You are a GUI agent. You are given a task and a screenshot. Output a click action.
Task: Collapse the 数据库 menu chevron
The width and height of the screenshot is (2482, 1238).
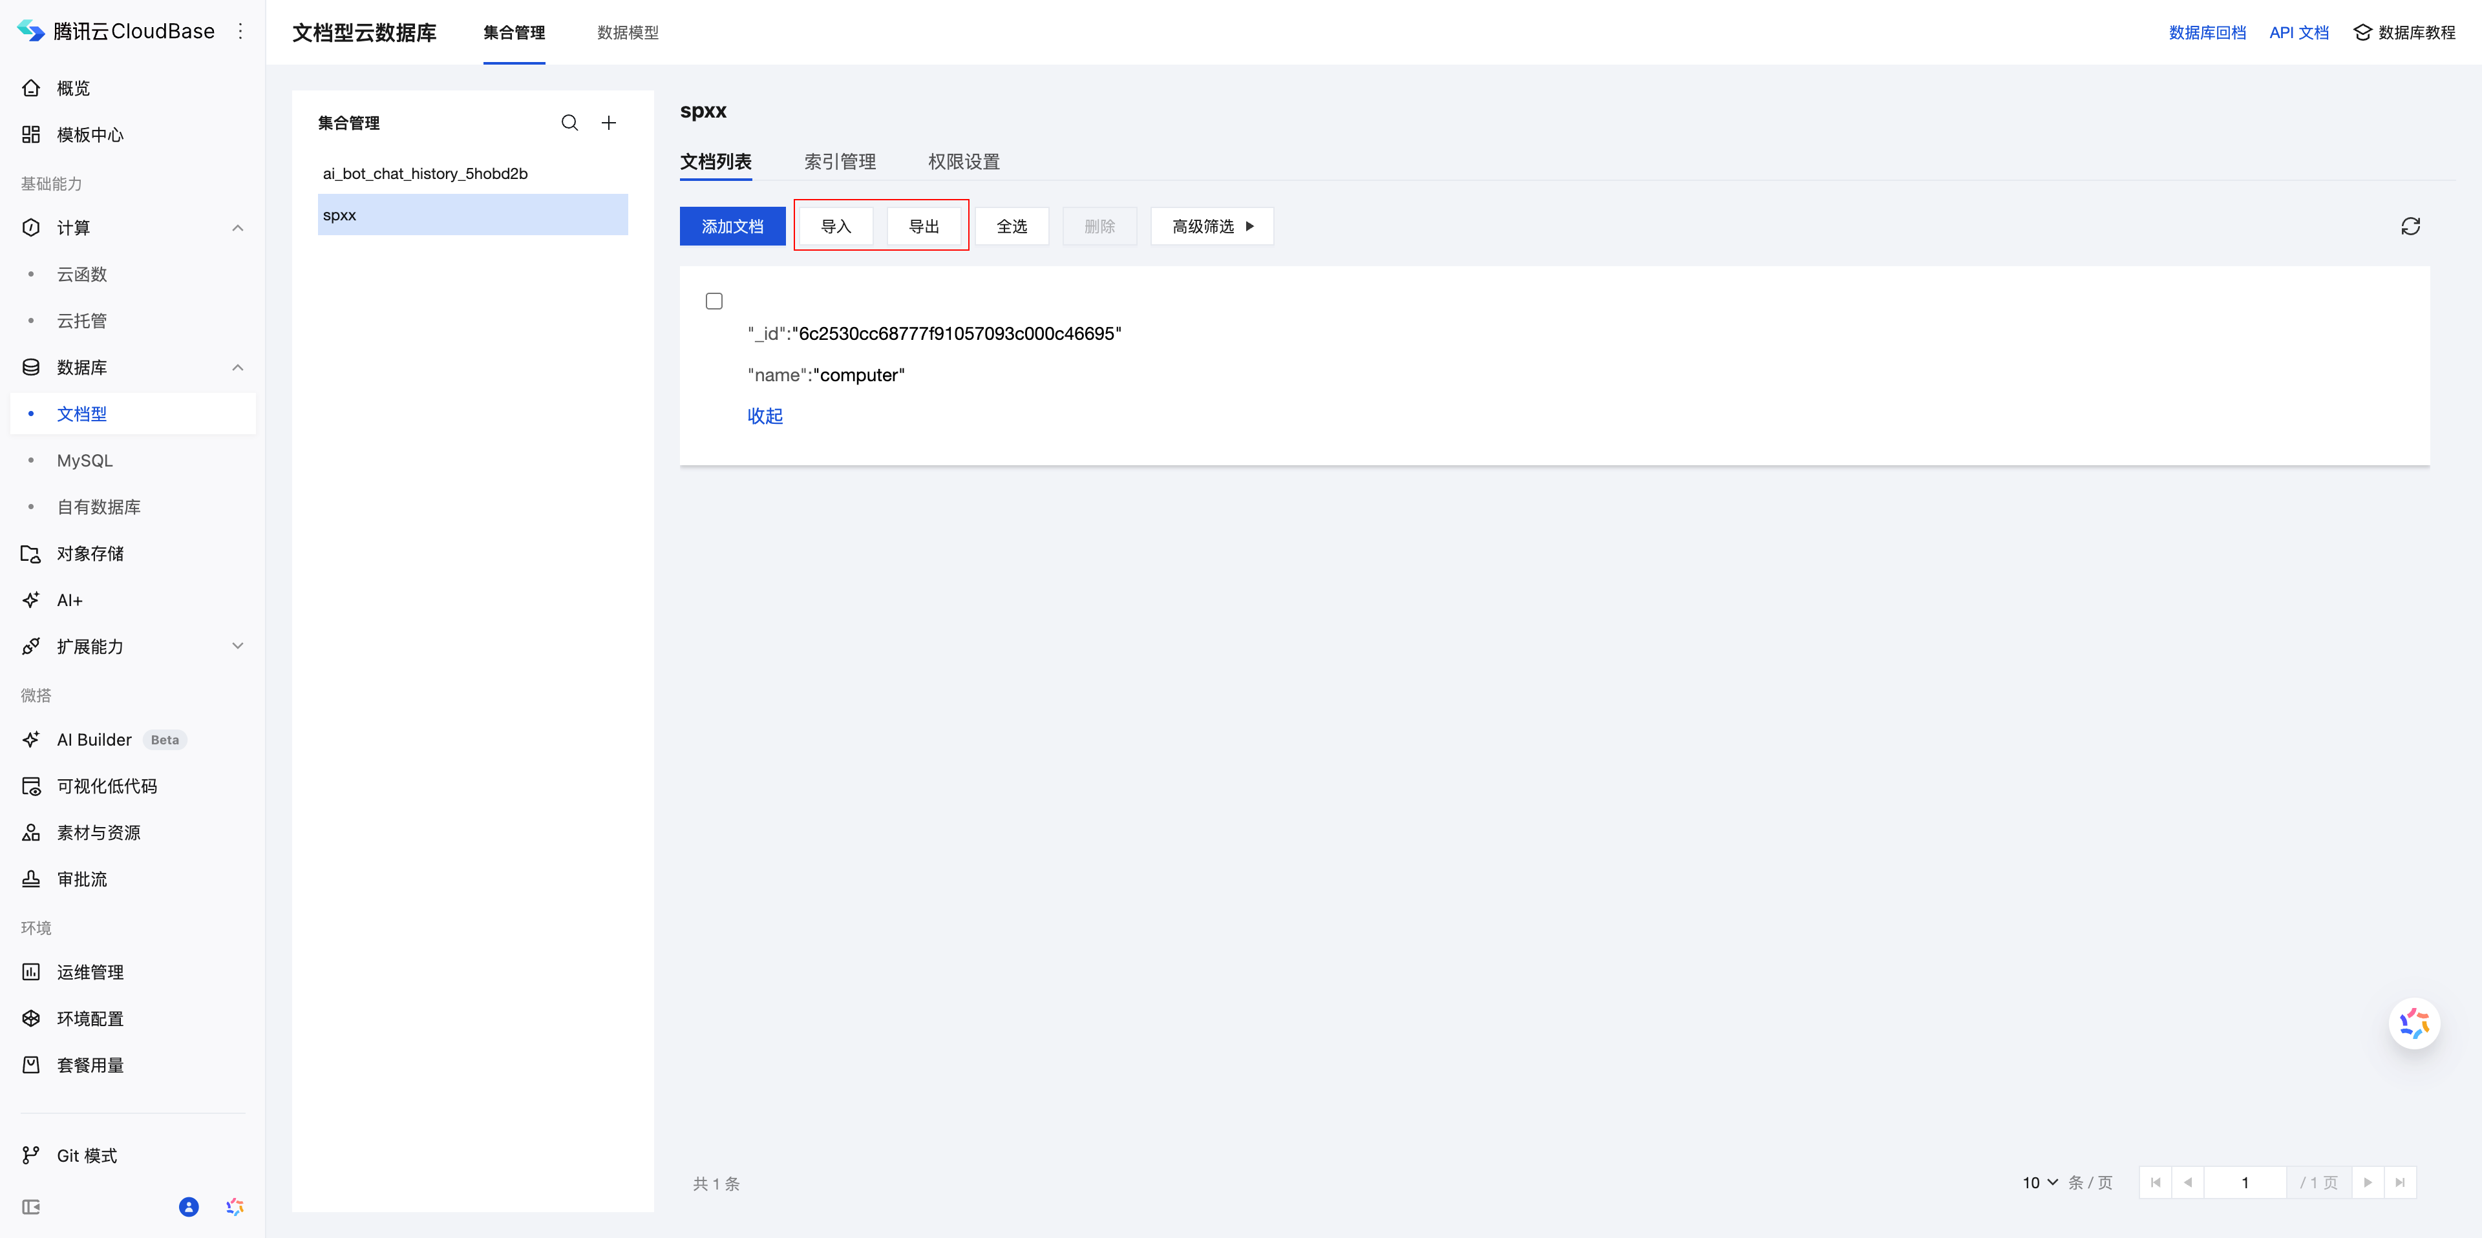pos(238,368)
